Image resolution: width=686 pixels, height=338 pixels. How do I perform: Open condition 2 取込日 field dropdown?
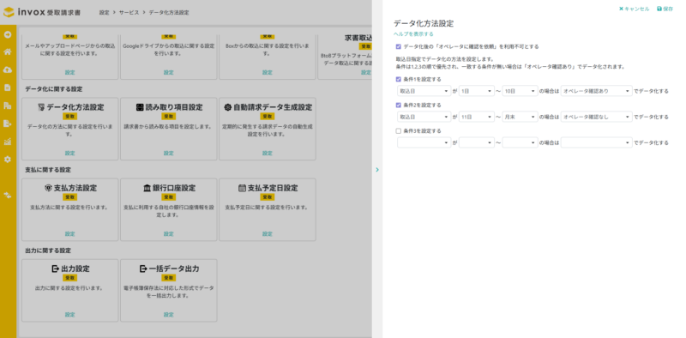(x=424, y=117)
